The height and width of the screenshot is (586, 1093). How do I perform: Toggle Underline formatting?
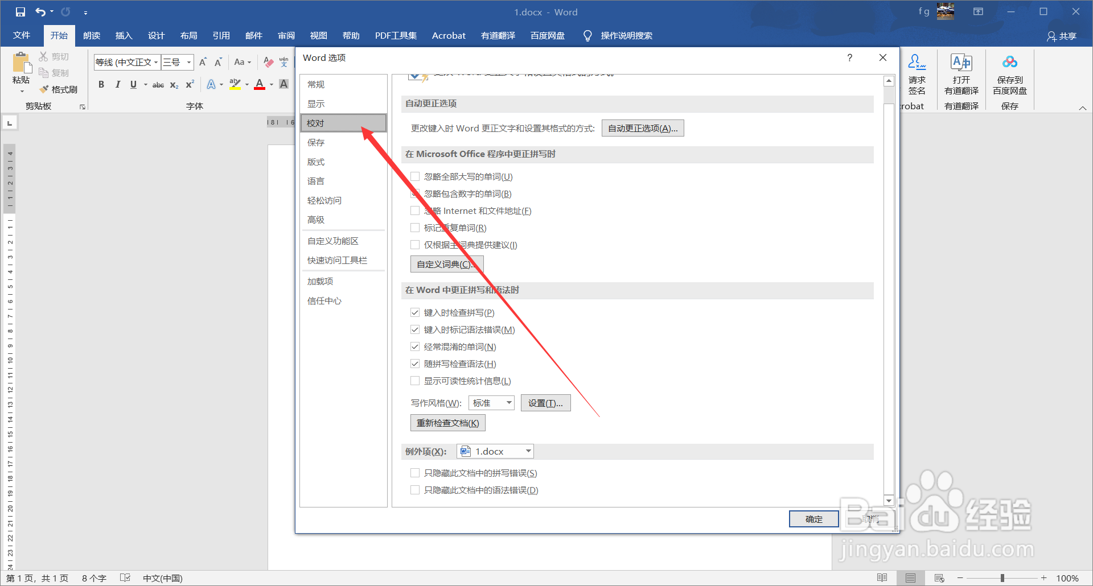(133, 84)
